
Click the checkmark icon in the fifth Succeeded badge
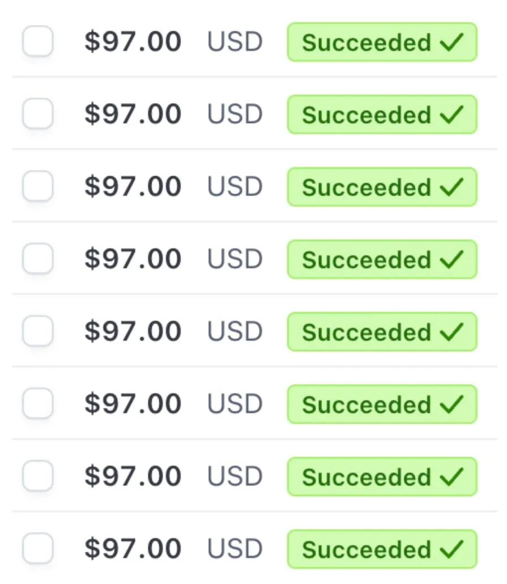coord(452,332)
